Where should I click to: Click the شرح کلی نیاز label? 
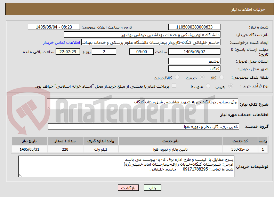254,104
